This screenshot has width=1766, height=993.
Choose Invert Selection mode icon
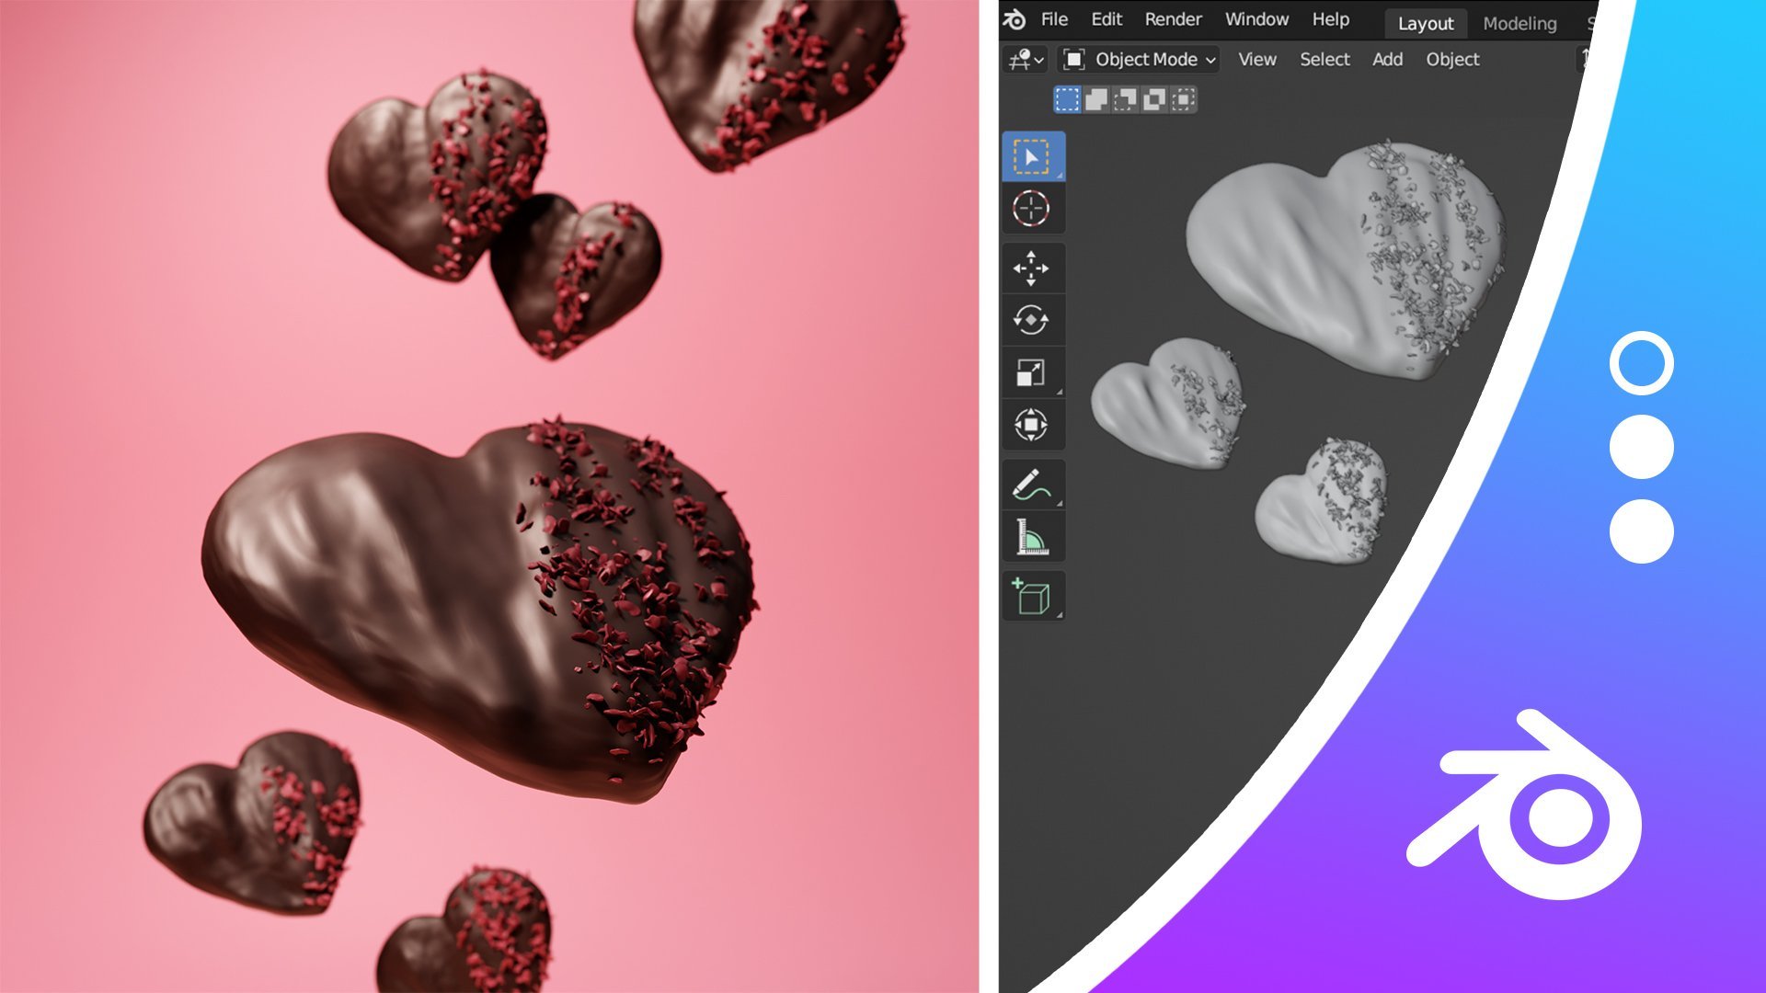[x=1154, y=99]
